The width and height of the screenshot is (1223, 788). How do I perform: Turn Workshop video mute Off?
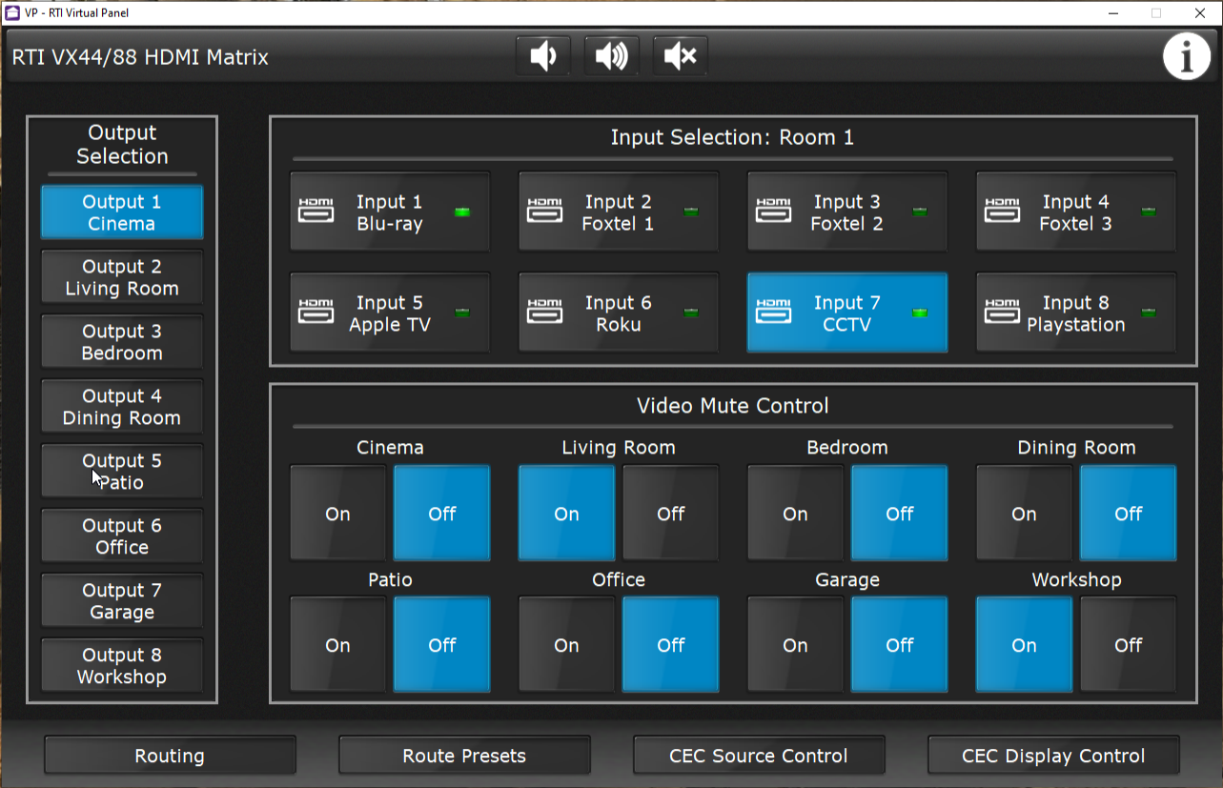coord(1129,645)
